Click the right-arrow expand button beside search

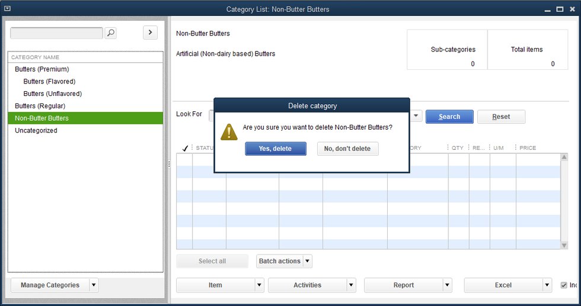(150, 33)
